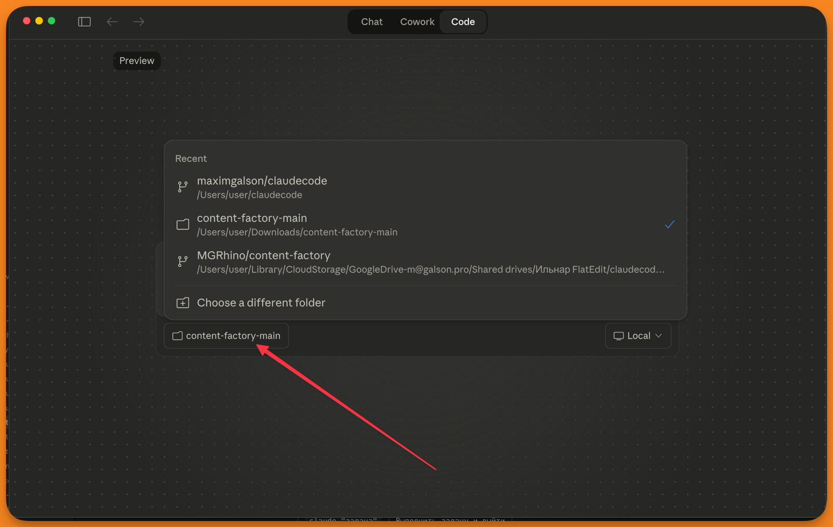Screen dimensions: 833x527
Task: Close the window with the red button
Action: pyautogui.click(x=27, y=21)
